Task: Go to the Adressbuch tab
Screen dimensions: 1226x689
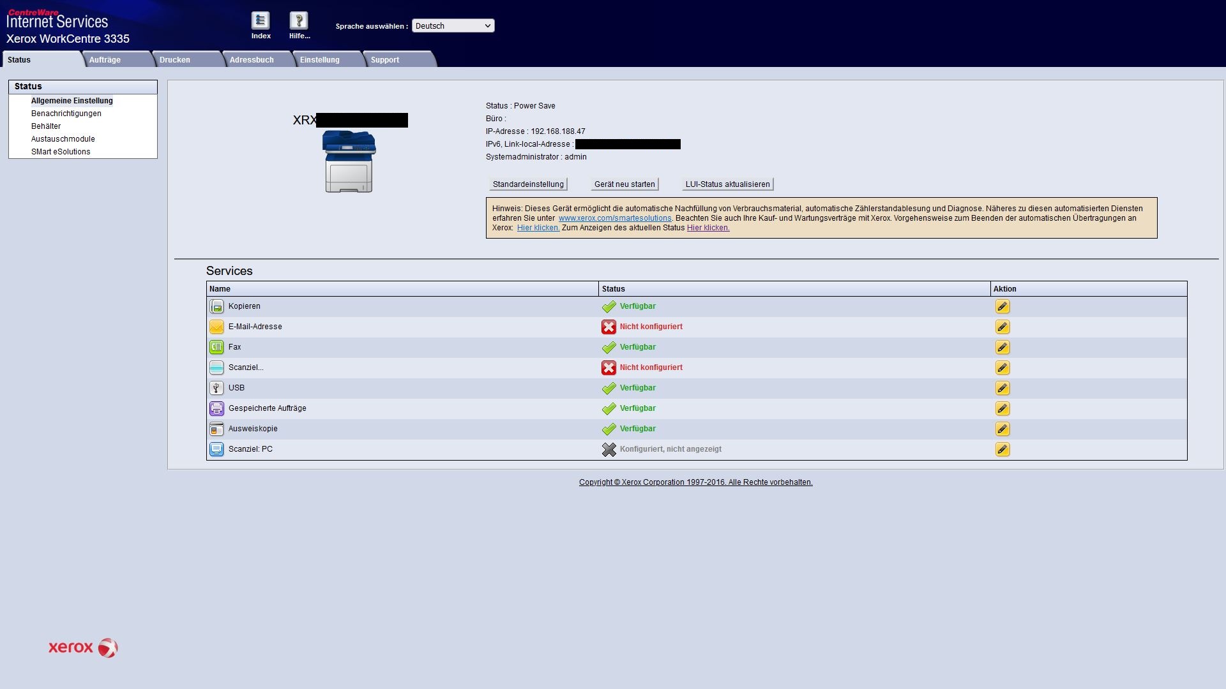Action: (x=252, y=60)
